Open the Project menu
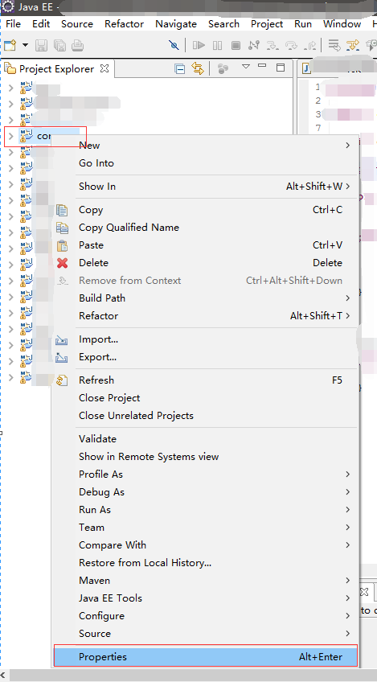Screen dimensions: 377x682 267,24
